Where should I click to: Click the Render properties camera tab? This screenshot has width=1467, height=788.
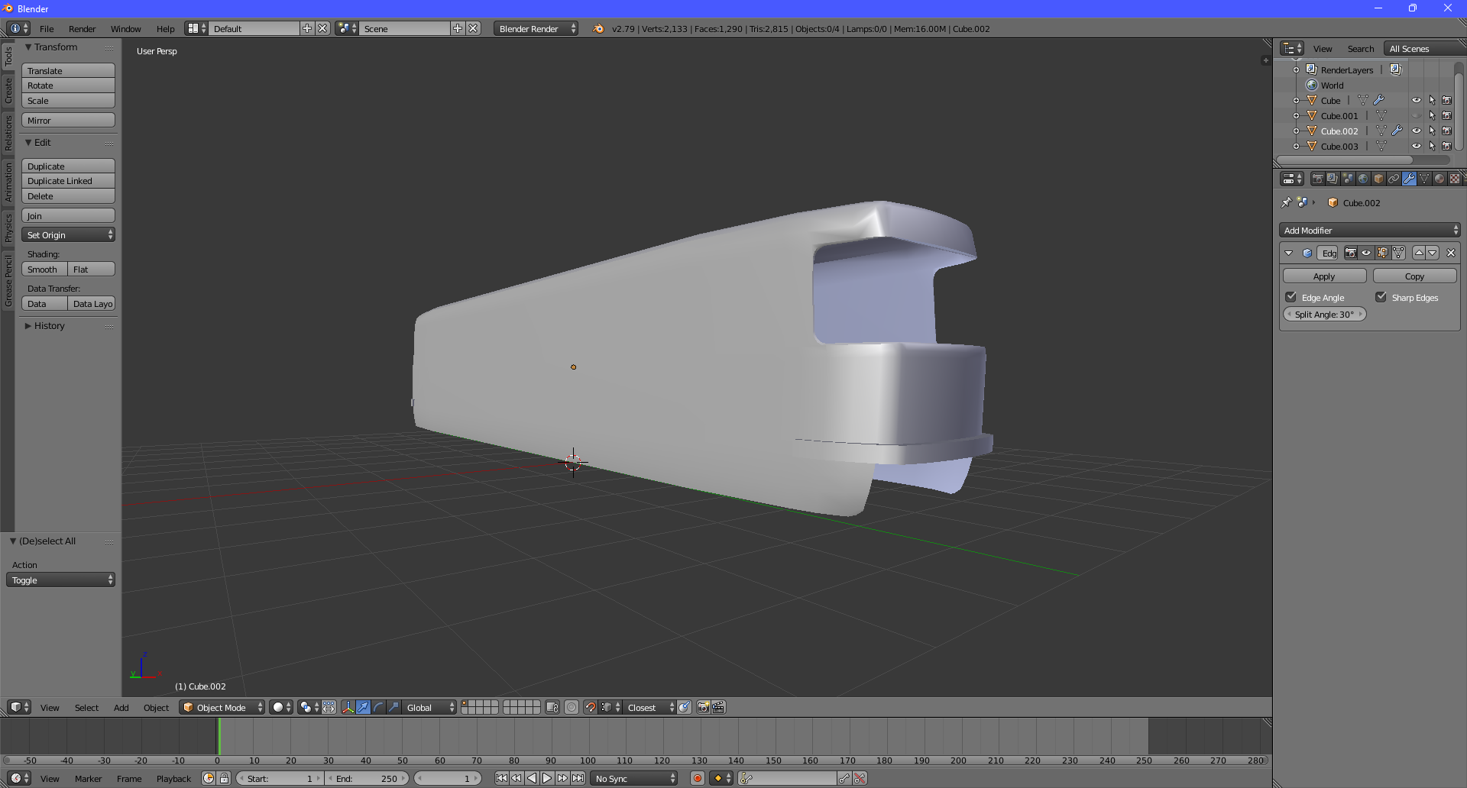click(1317, 179)
